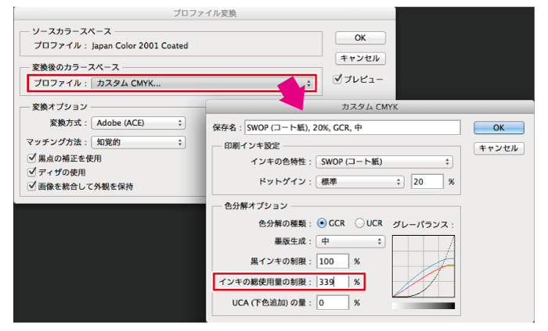The height and width of the screenshot is (331, 548).
Task: Toggle 黒点の補正を使用 checkbox
Action: (32, 158)
